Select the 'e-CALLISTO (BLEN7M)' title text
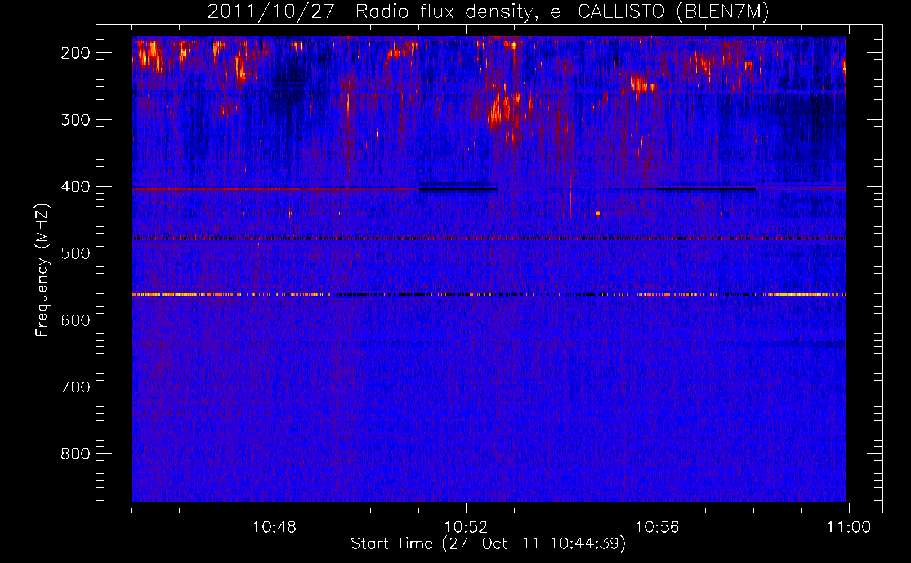The height and width of the screenshot is (563, 911). click(x=659, y=11)
